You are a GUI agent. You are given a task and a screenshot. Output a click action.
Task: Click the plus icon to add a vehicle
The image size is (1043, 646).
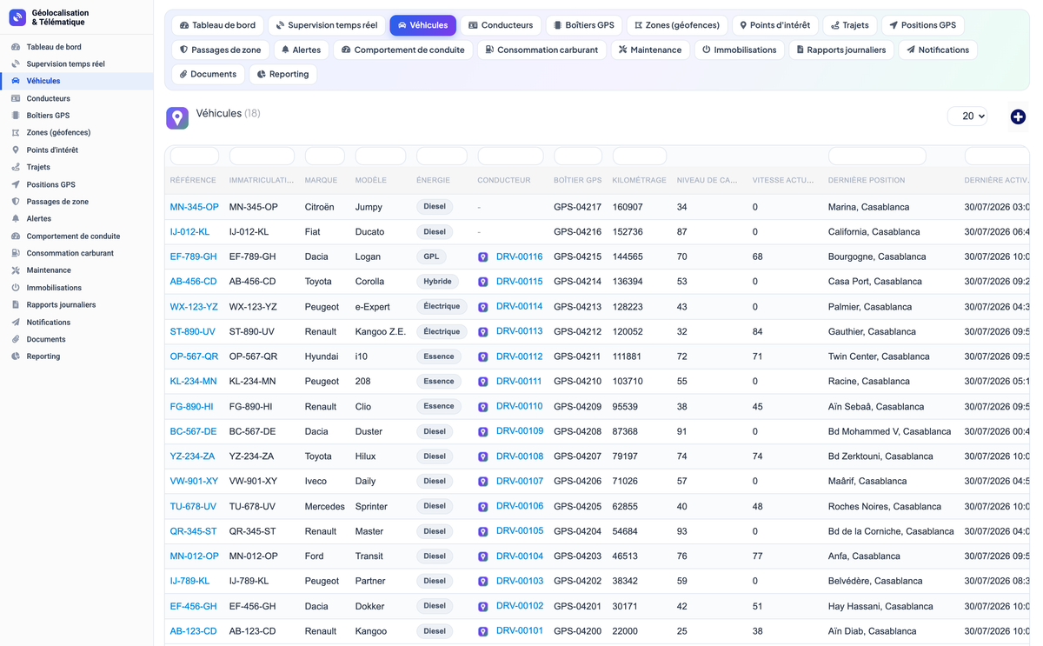(1018, 117)
